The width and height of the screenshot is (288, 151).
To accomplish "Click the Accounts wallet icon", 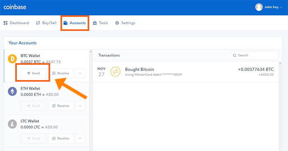I will pyautogui.click(x=65, y=23).
